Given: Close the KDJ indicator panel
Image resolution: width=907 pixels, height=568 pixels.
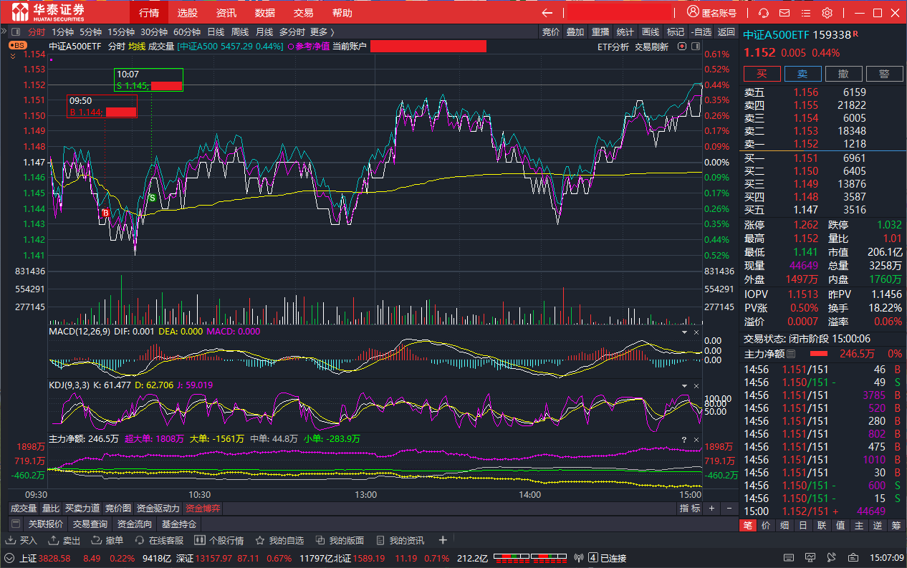Looking at the screenshot, I should [696, 386].
